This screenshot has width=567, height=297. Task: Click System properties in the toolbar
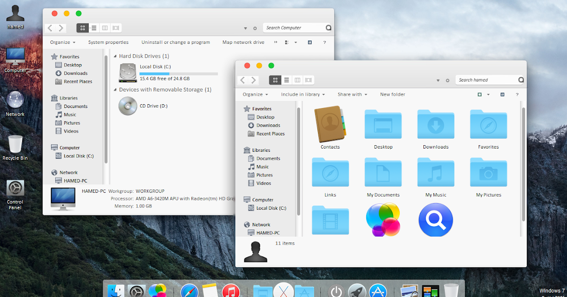point(108,42)
